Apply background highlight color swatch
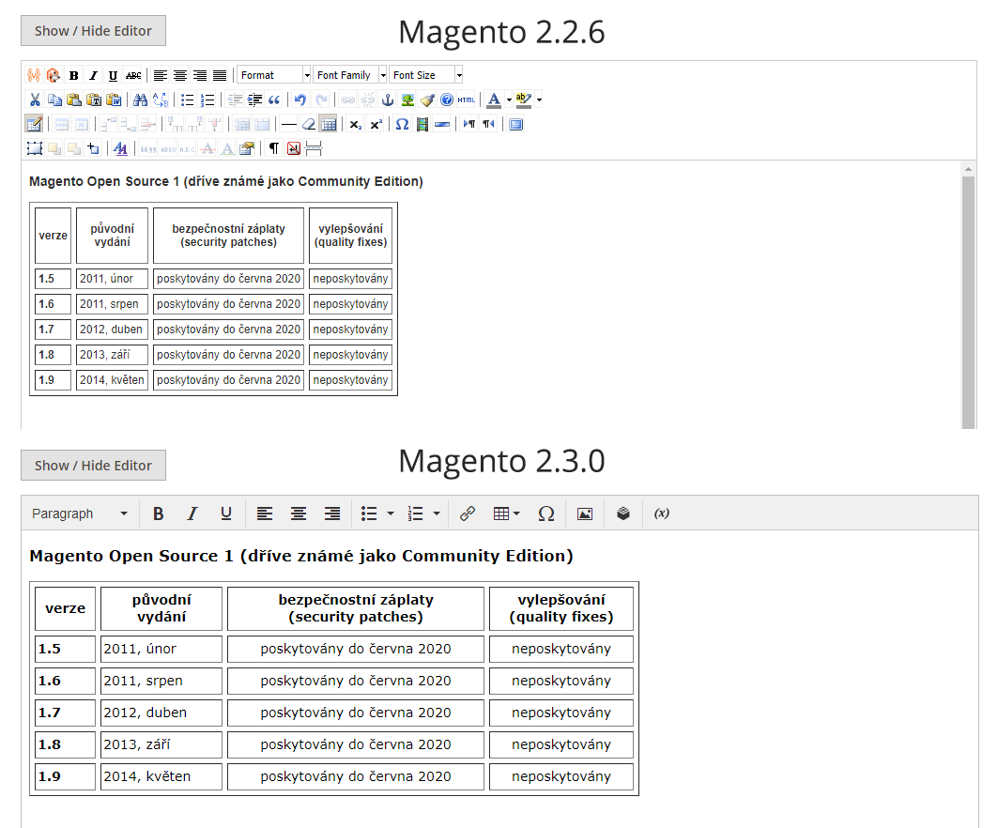This screenshot has width=998, height=828. [x=524, y=100]
